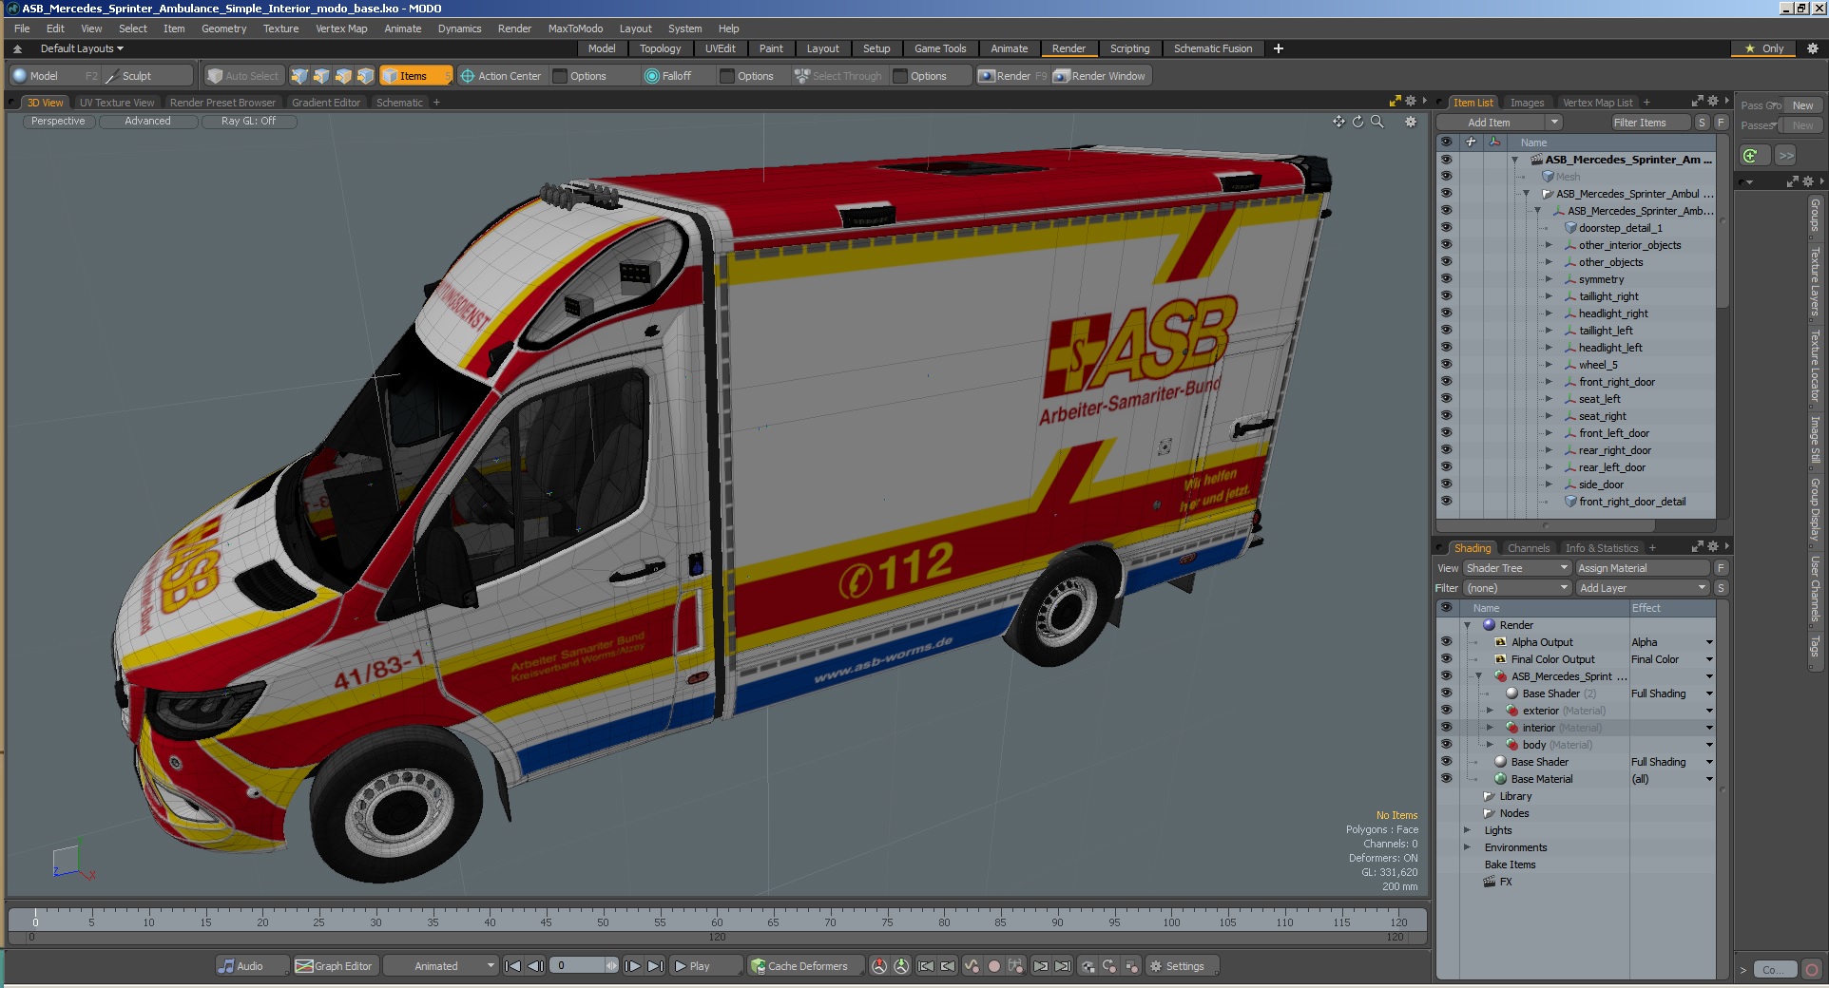Open timeline Settings
1829x988 pixels.
pyautogui.click(x=1183, y=966)
